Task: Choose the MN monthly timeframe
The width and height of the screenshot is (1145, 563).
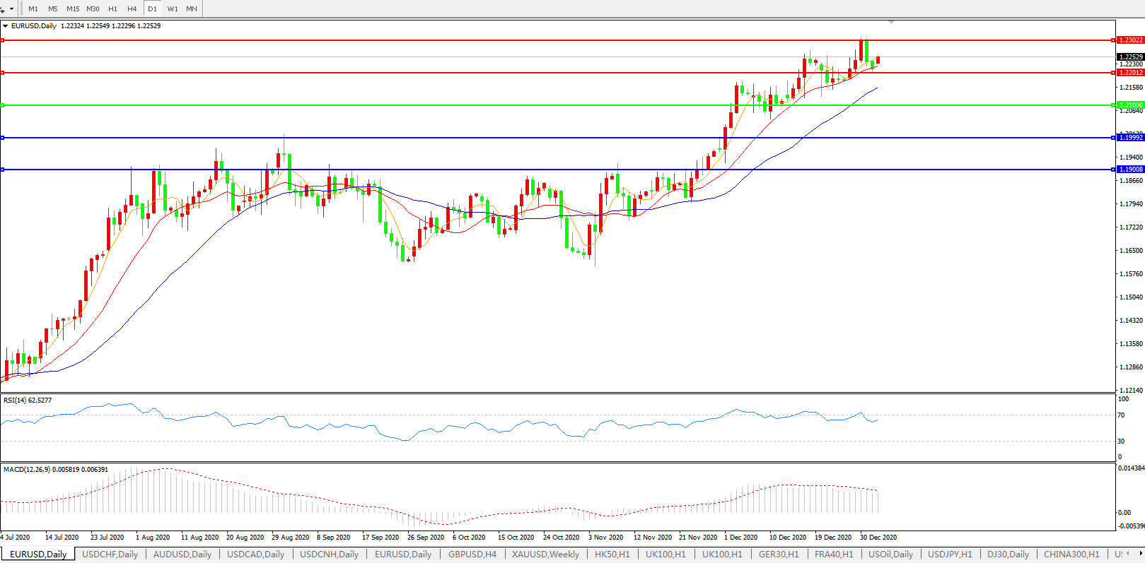Action: click(x=192, y=8)
